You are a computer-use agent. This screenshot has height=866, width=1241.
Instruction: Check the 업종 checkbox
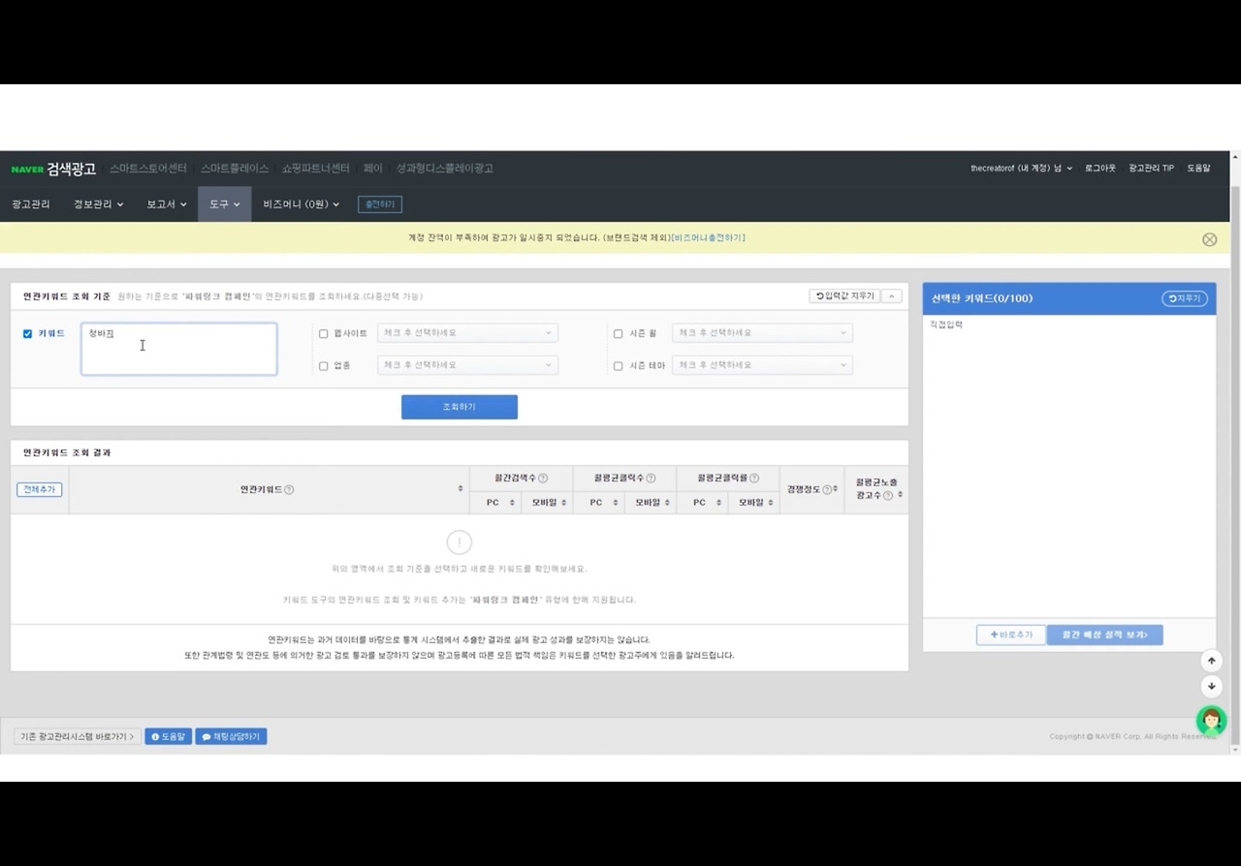click(x=324, y=366)
